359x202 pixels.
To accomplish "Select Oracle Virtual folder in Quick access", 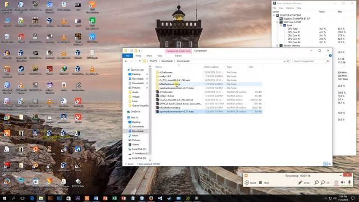I will tap(139, 105).
